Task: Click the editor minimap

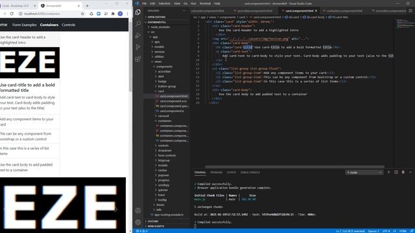Action: coord(405,24)
